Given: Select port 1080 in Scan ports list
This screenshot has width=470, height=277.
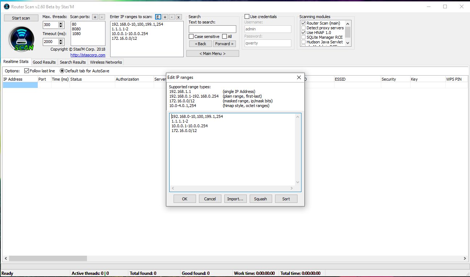Looking at the screenshot, I should pos(76,34).
